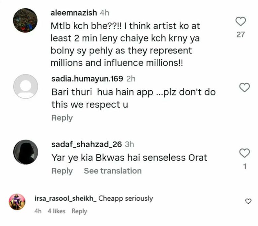
Task: Open aleemnazish username link
Action: click(x=74, y=13)
